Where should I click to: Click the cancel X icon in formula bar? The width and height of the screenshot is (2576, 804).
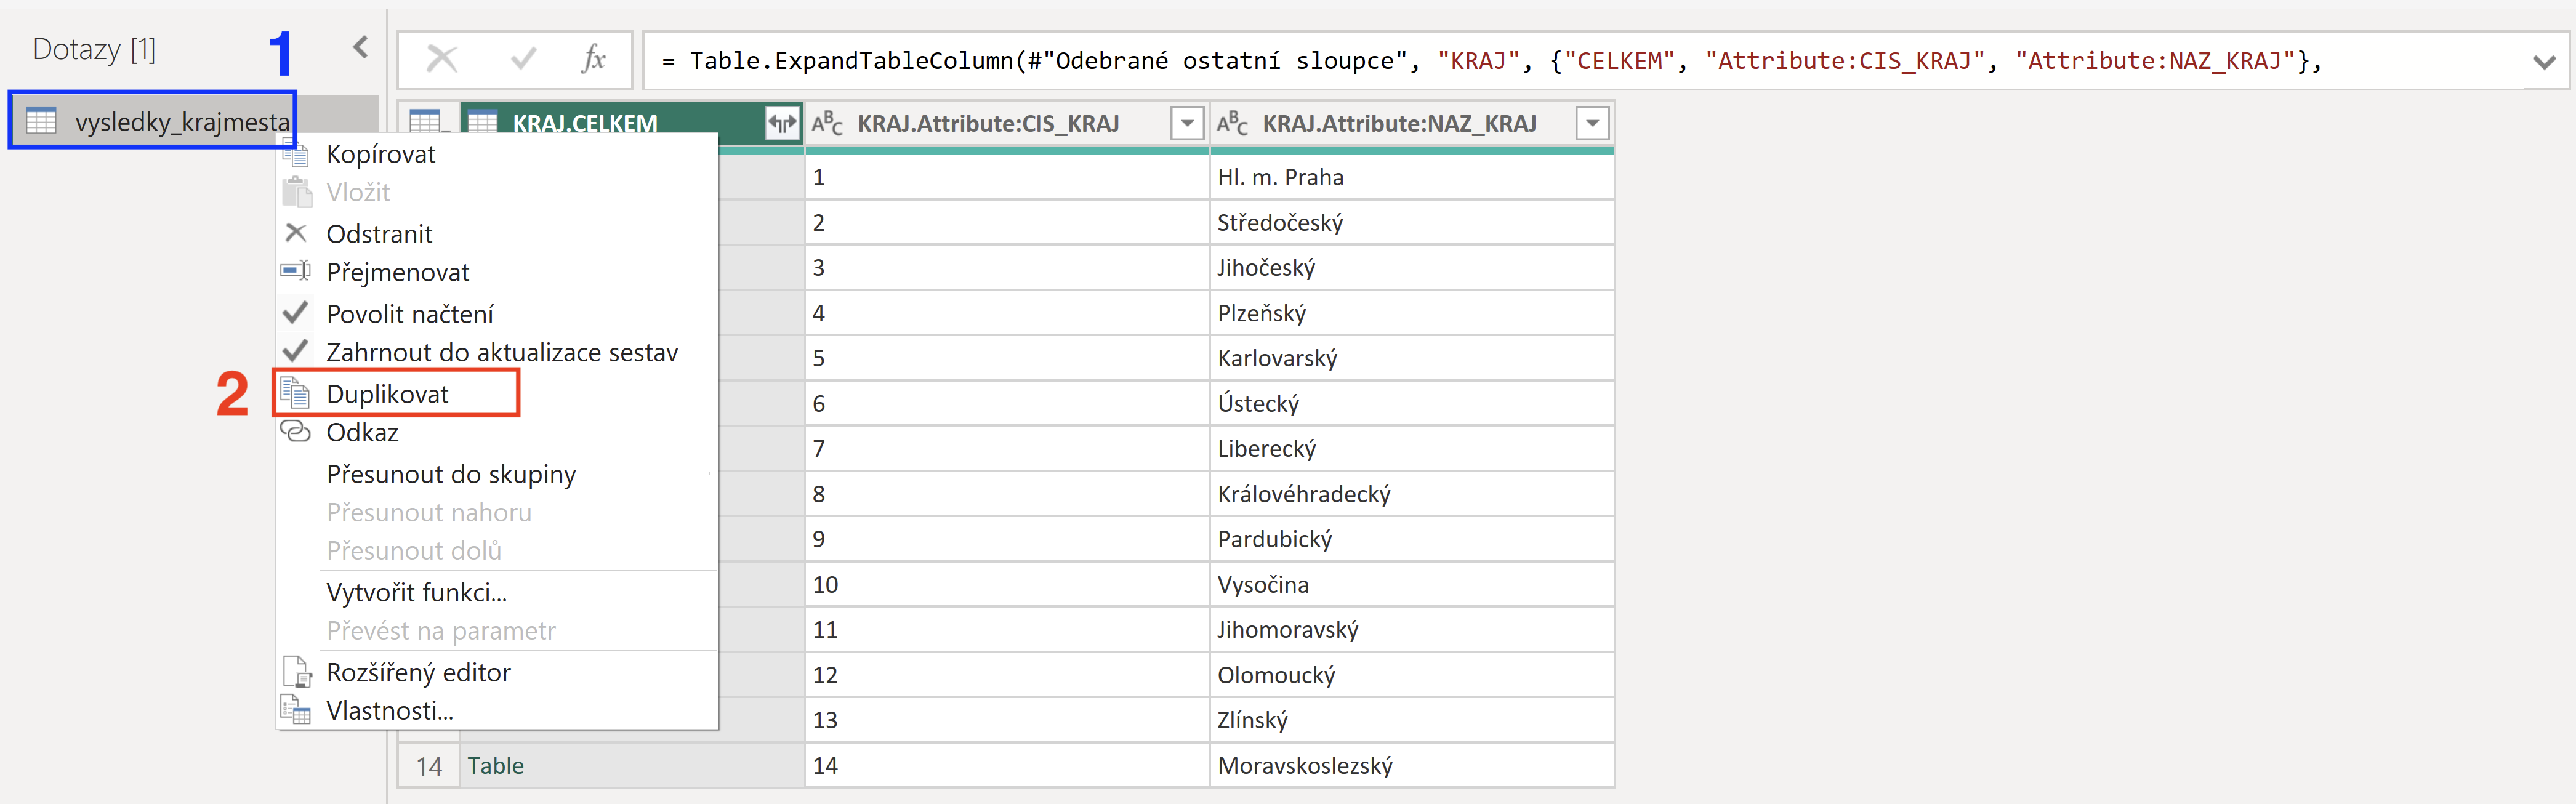click(441, 60)
